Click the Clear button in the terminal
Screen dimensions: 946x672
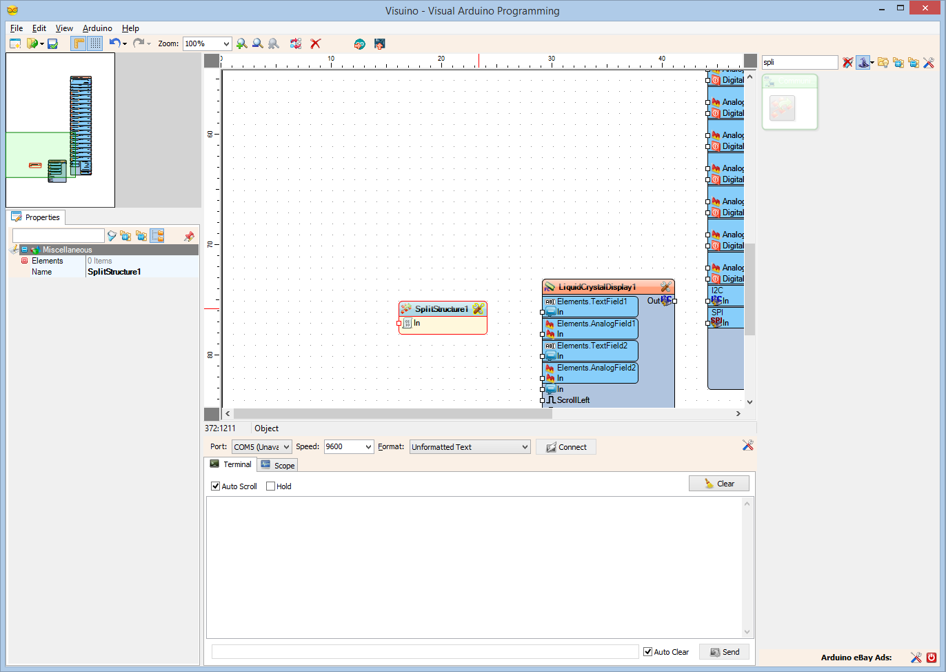coord(719,483)
